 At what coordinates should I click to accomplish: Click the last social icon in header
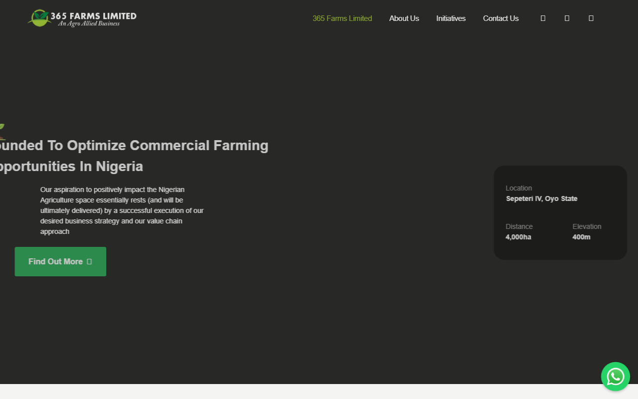point(591,18)
